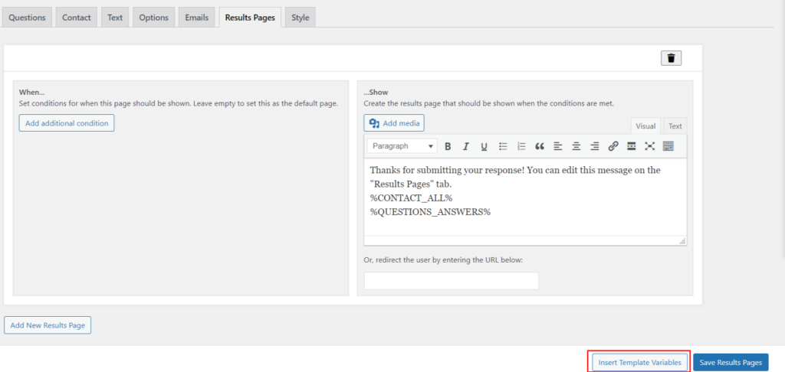This screenshot has width=785, height=372.
Task: Click Insert Template Variables button
Action: [x=639, y=363]
